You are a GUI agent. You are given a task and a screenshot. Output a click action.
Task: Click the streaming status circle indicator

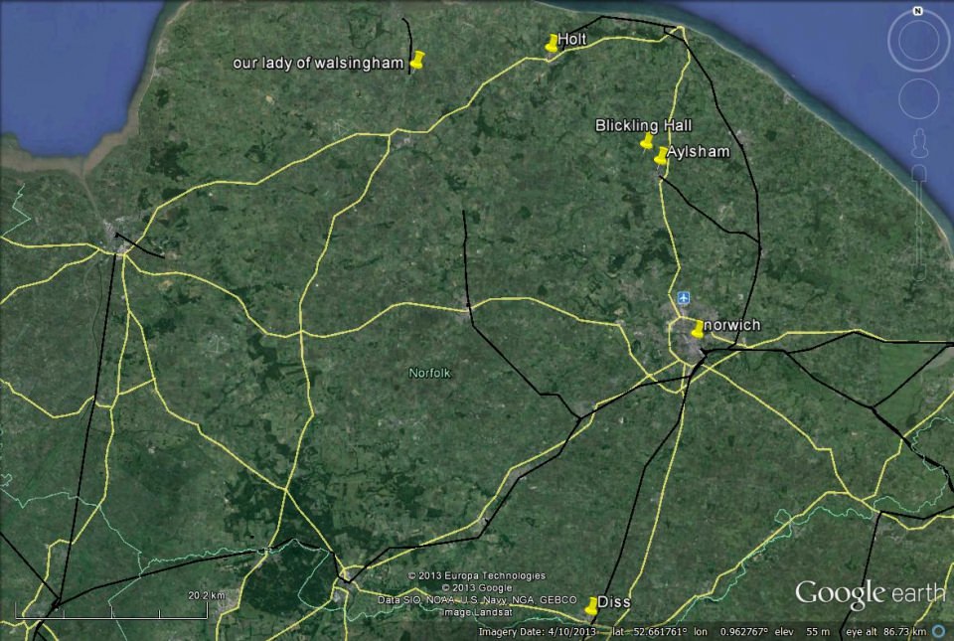(938, 631)
